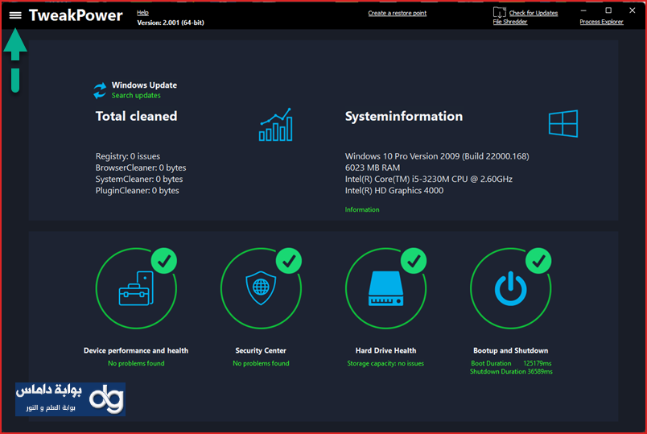Image resolution: width=647 pixels, height=434 pixels.
Task: Click the Device performance green checkmark badge
Action: [x=164, y=261]
